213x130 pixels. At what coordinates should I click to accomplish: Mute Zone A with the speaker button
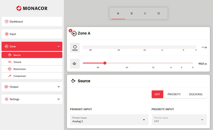pyautogui.click(x=75, y=64)
